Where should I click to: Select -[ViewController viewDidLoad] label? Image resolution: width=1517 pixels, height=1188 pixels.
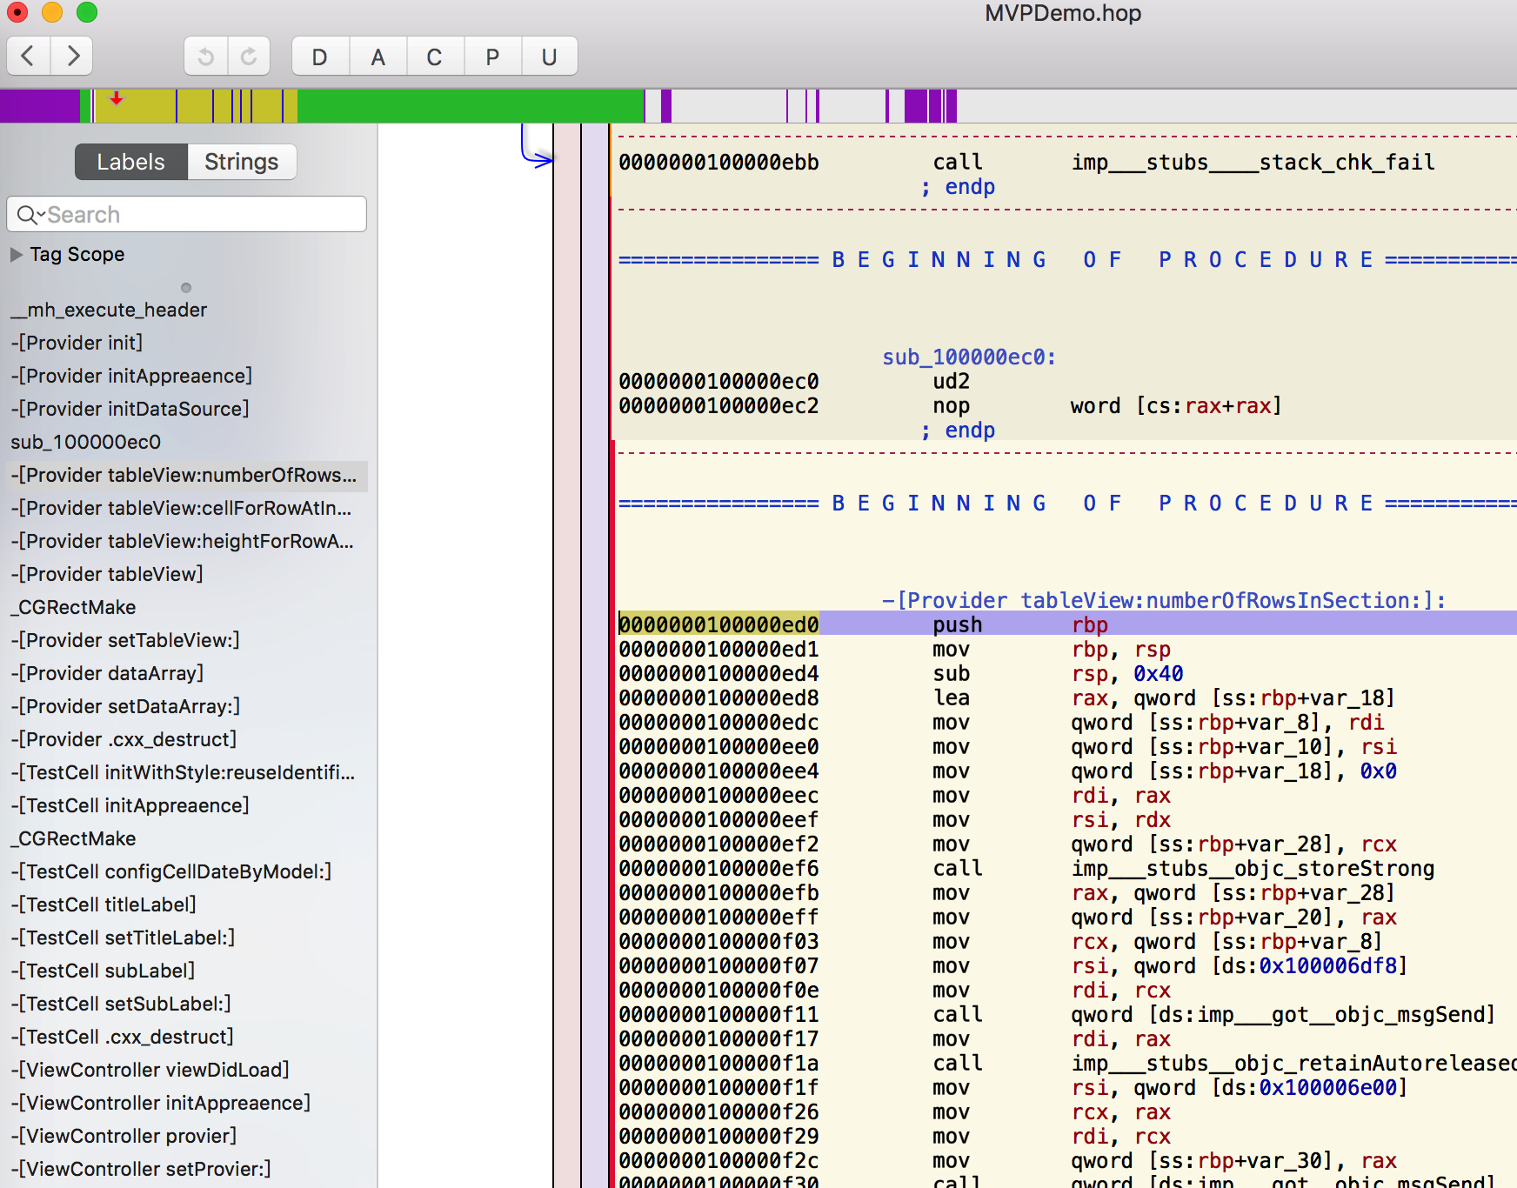click(x=150, y=1070)
